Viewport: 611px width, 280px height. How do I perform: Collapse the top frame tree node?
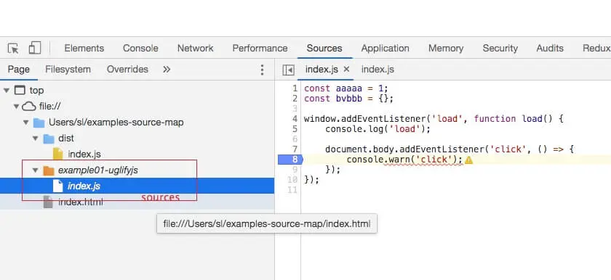(7, 91)
